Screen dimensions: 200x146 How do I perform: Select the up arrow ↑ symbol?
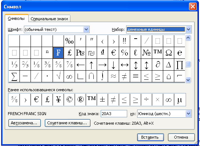pos(91,65)
